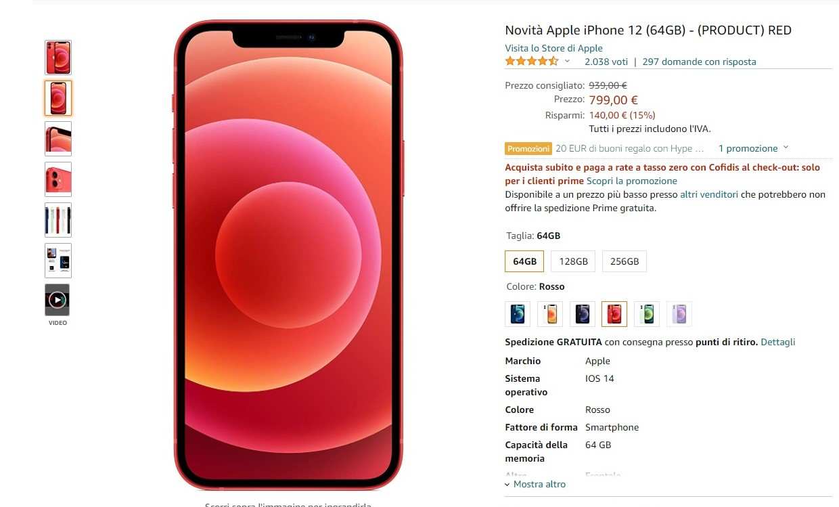View the rear camera close-up thumbnail
This screenshot has height=507, width=839.
[x=58, y=179]
